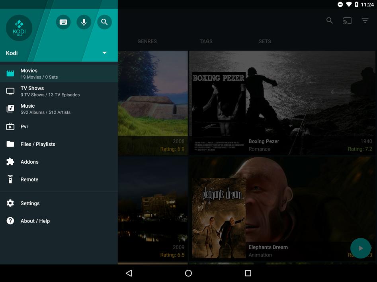Click "3 TV Shows / 13 TV Episodes" text

coord(50,95)
